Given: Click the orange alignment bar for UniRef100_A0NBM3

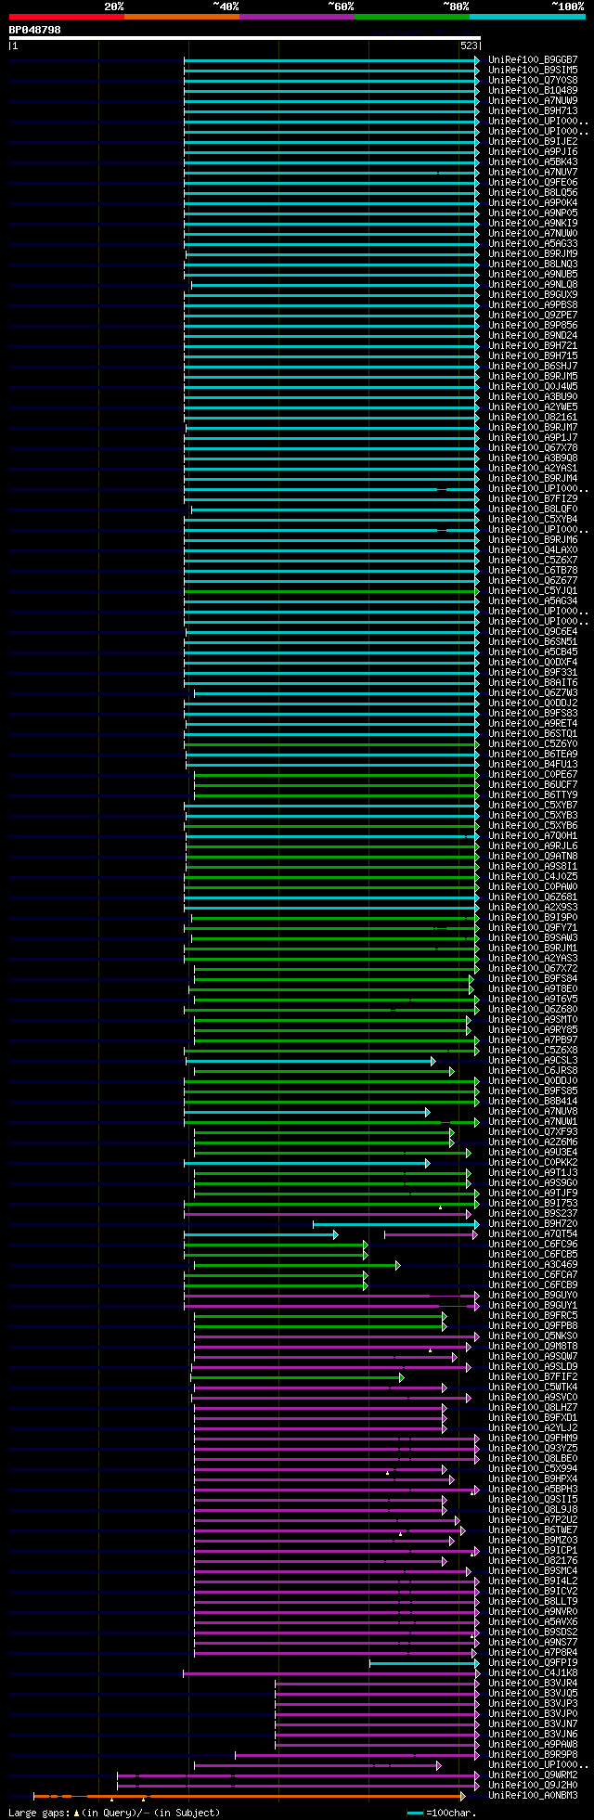Looking at the screenshot, I should click(249, 1795).
